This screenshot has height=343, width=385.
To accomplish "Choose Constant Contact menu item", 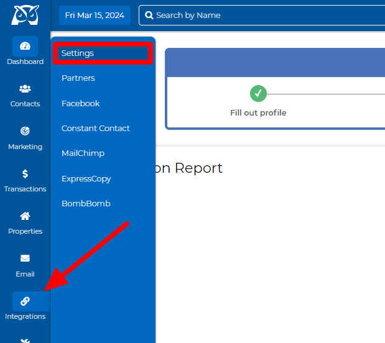I will [96, 129].
